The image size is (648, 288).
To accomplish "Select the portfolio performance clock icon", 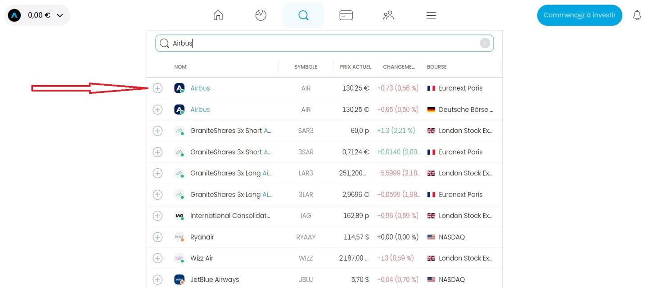I will coord(261,15).
